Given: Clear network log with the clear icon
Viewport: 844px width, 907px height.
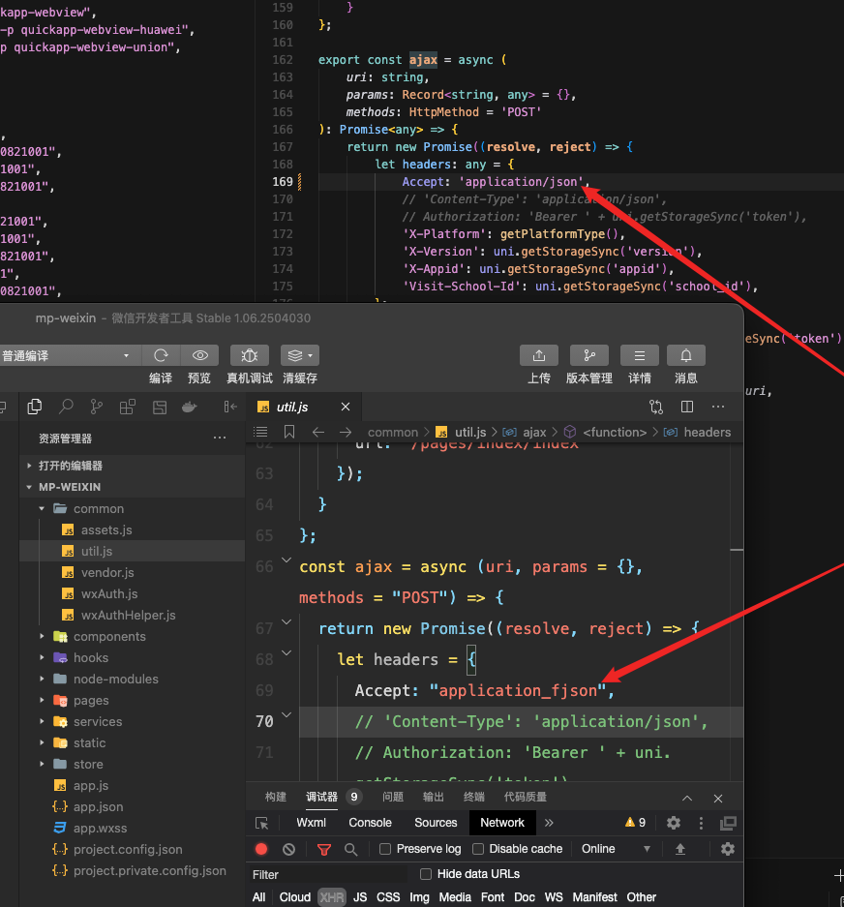Looking at the screenshot, I should coord(288,849).
